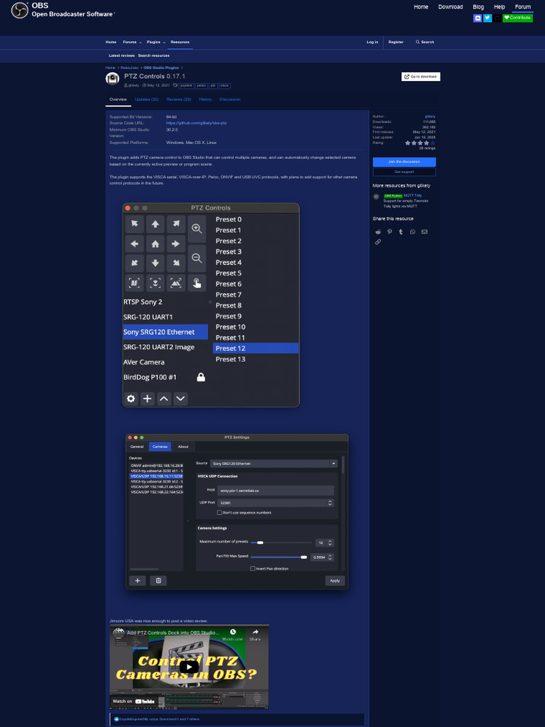Move camera up with the chevron-up button
The width and height of the screenshot is (545, 727).
(164, 398)
